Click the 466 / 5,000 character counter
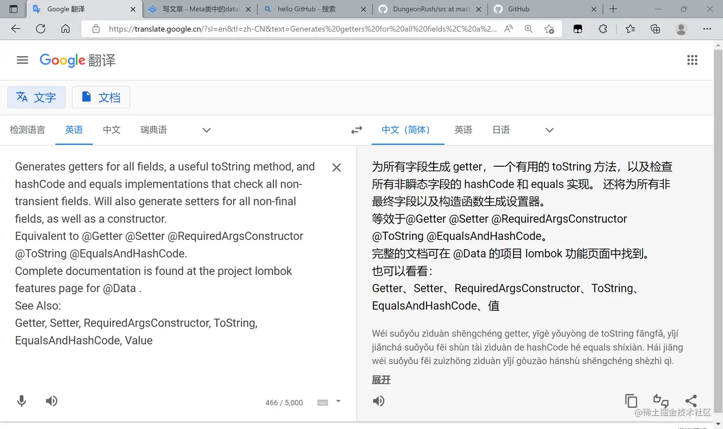The image size is (723, 429). [x=284, y=403]
